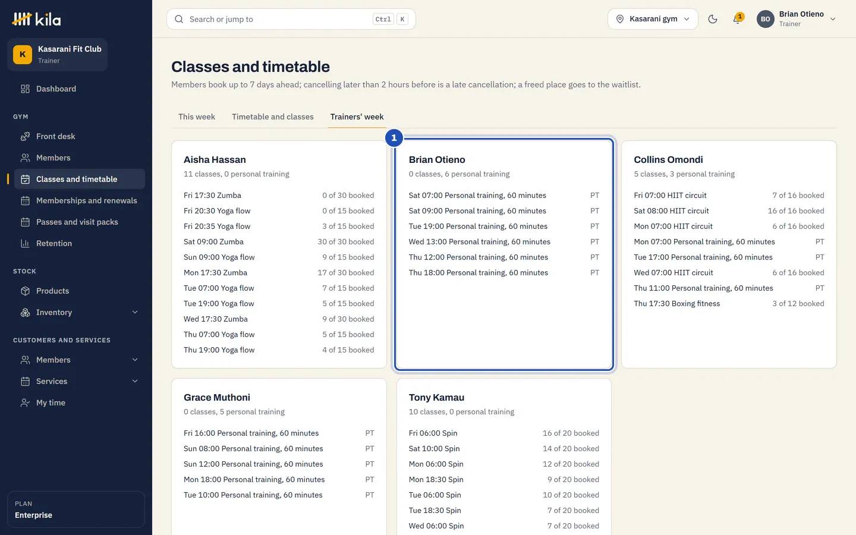Toggle dark mode moon icon
This screenshot has height=535, width=856.
coord(713,19)
